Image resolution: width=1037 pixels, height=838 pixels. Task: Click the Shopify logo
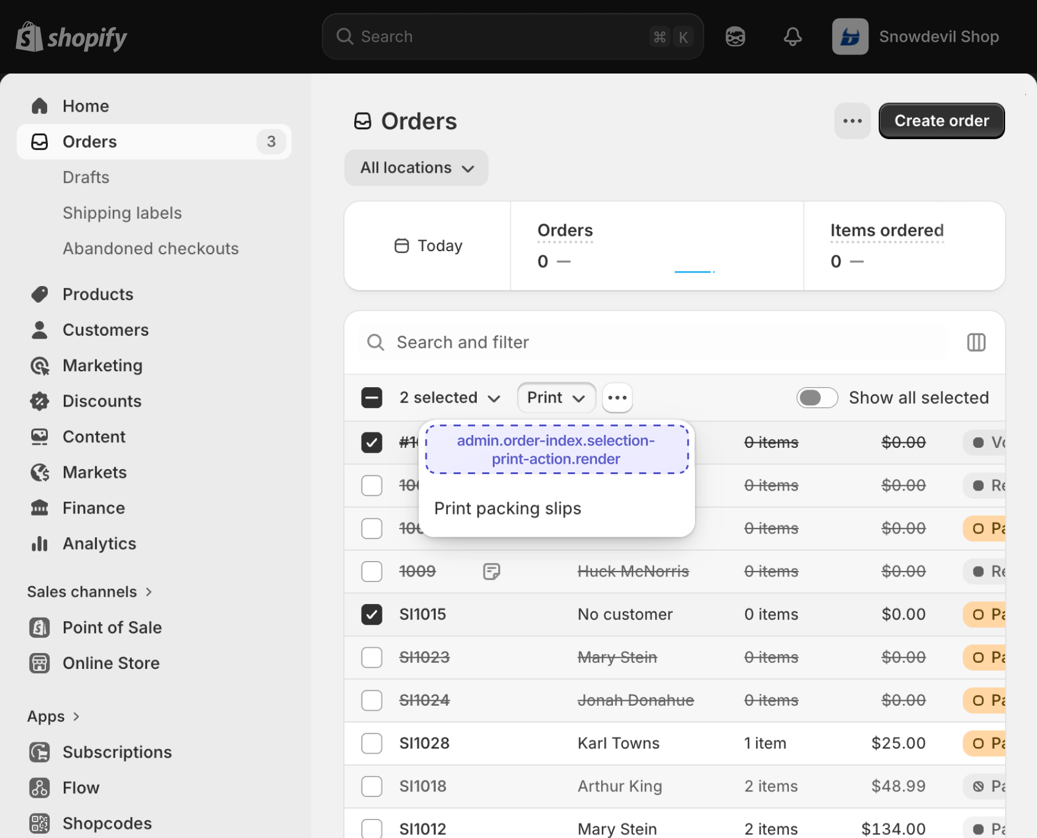tap(71, 37)
